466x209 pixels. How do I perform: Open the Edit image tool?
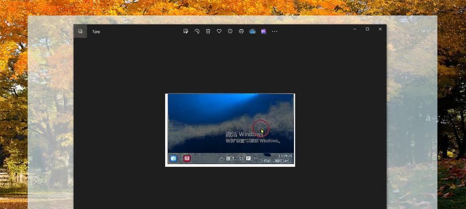pos(186,31)
